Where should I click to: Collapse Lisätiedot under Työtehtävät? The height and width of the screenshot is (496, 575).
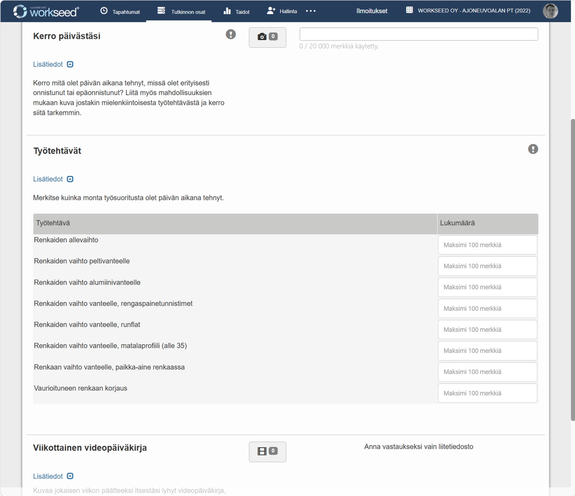53,179
